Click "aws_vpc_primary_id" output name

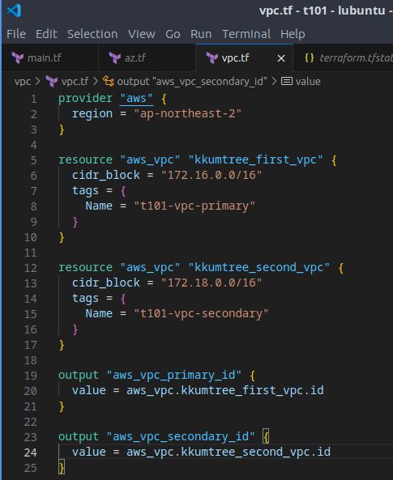pyautogui.click(x=174, y=376)
